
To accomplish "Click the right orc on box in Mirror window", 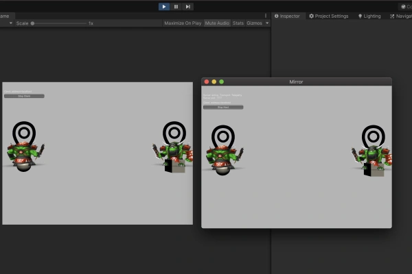I will coord(371,160).
